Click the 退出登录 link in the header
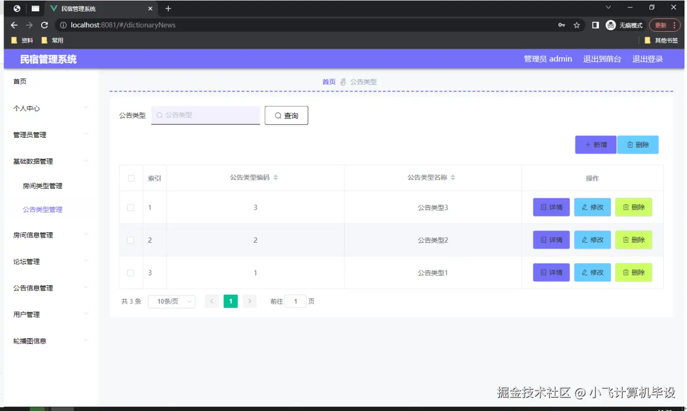The image size is (687, 411). (x=647, y=58)
